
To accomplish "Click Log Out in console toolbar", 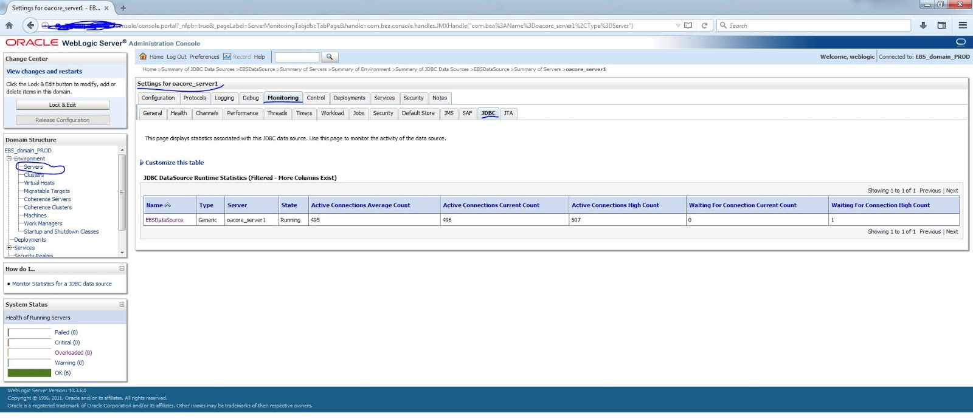I will [176, 56].
